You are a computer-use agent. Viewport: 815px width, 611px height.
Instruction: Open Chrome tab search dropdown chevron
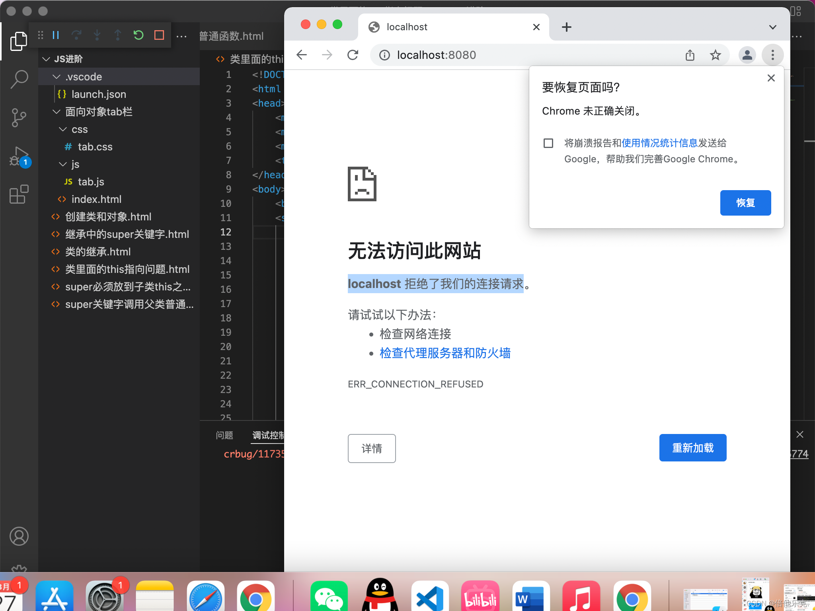[772, 27]
